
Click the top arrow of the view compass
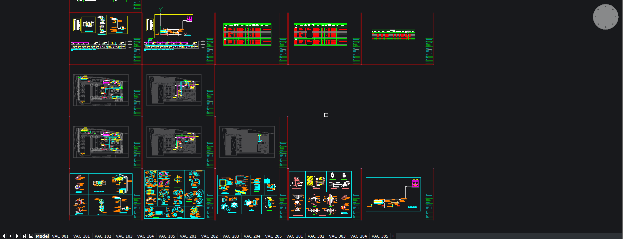606,6
